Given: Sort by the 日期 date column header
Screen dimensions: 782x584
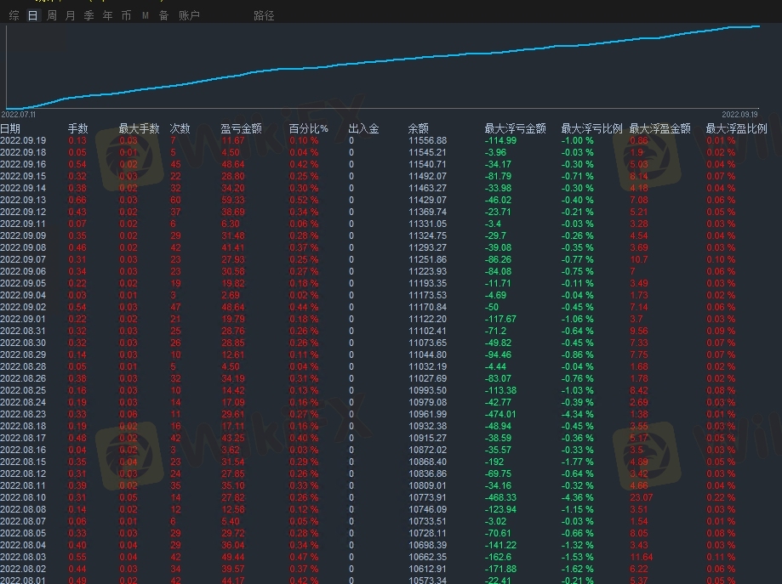Looking at the screenshot, I should (x=10, y=128).
